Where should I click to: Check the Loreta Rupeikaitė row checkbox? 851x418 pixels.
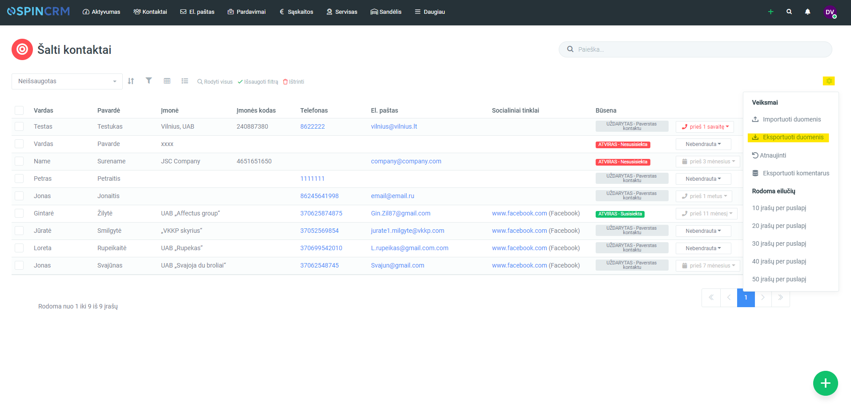point(19,248)
